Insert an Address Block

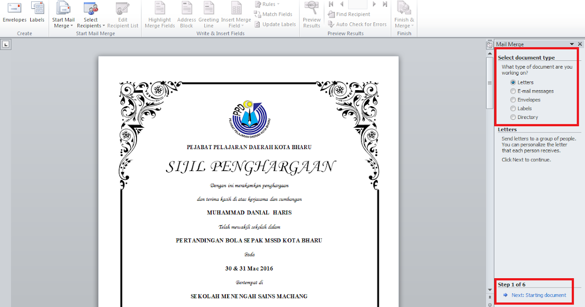pos(187,15)
